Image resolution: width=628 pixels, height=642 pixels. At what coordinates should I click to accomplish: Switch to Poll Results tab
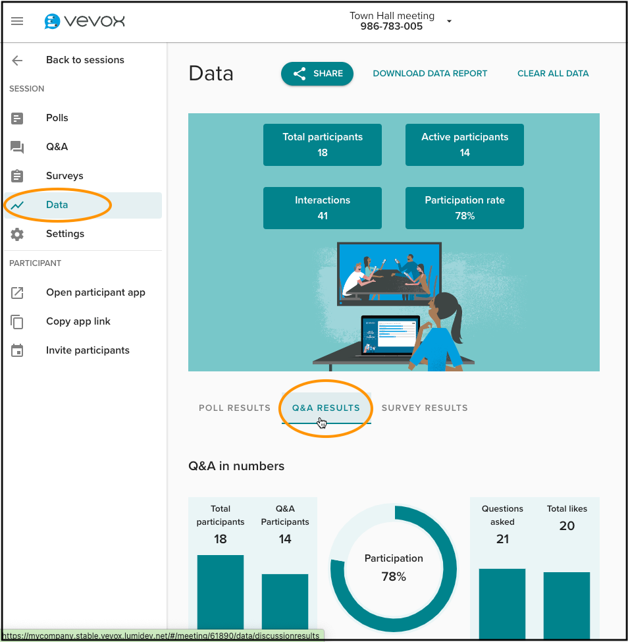[234, 408]
